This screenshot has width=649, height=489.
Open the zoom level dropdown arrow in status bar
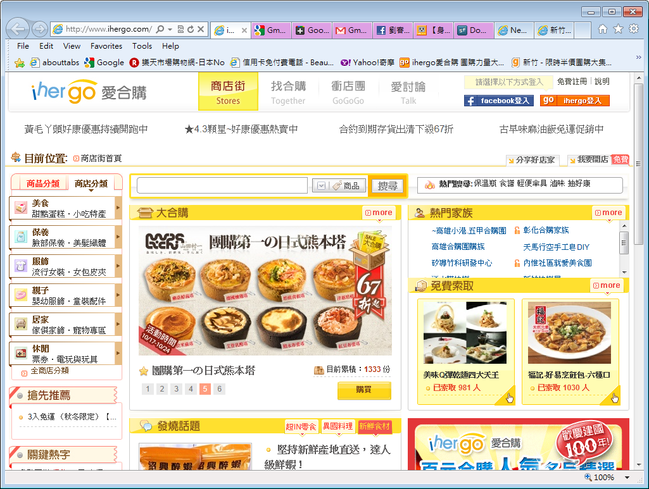click(x=627, y=478)
